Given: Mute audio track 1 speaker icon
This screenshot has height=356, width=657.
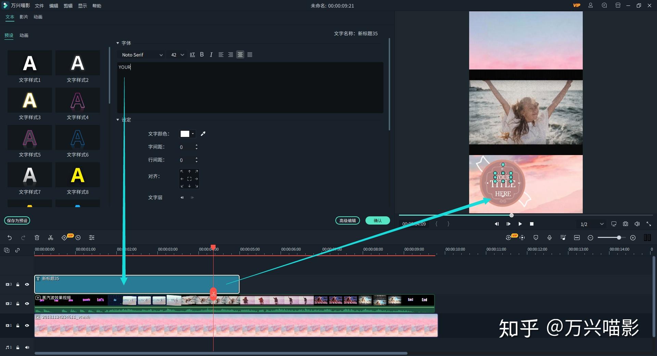Looking at the screenshot, I should (27, 347).
